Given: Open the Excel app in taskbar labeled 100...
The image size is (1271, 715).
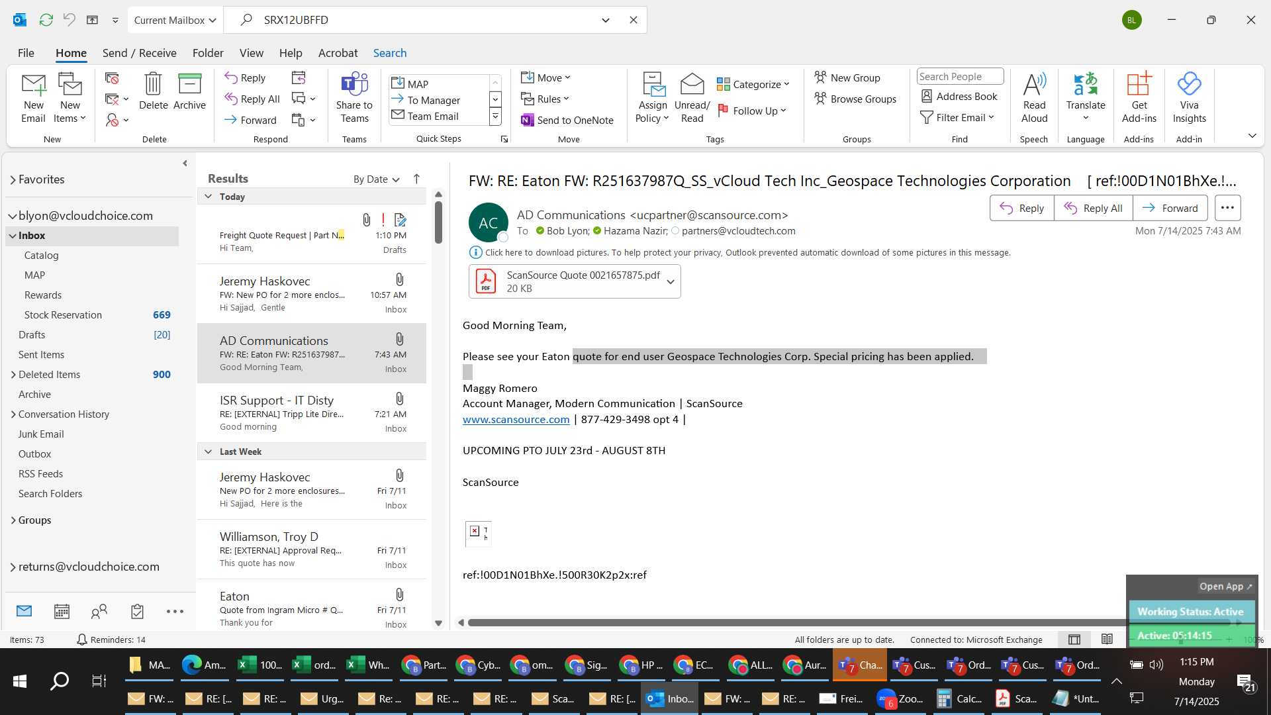Looking at the screenshot, I should tap(259, 665).
